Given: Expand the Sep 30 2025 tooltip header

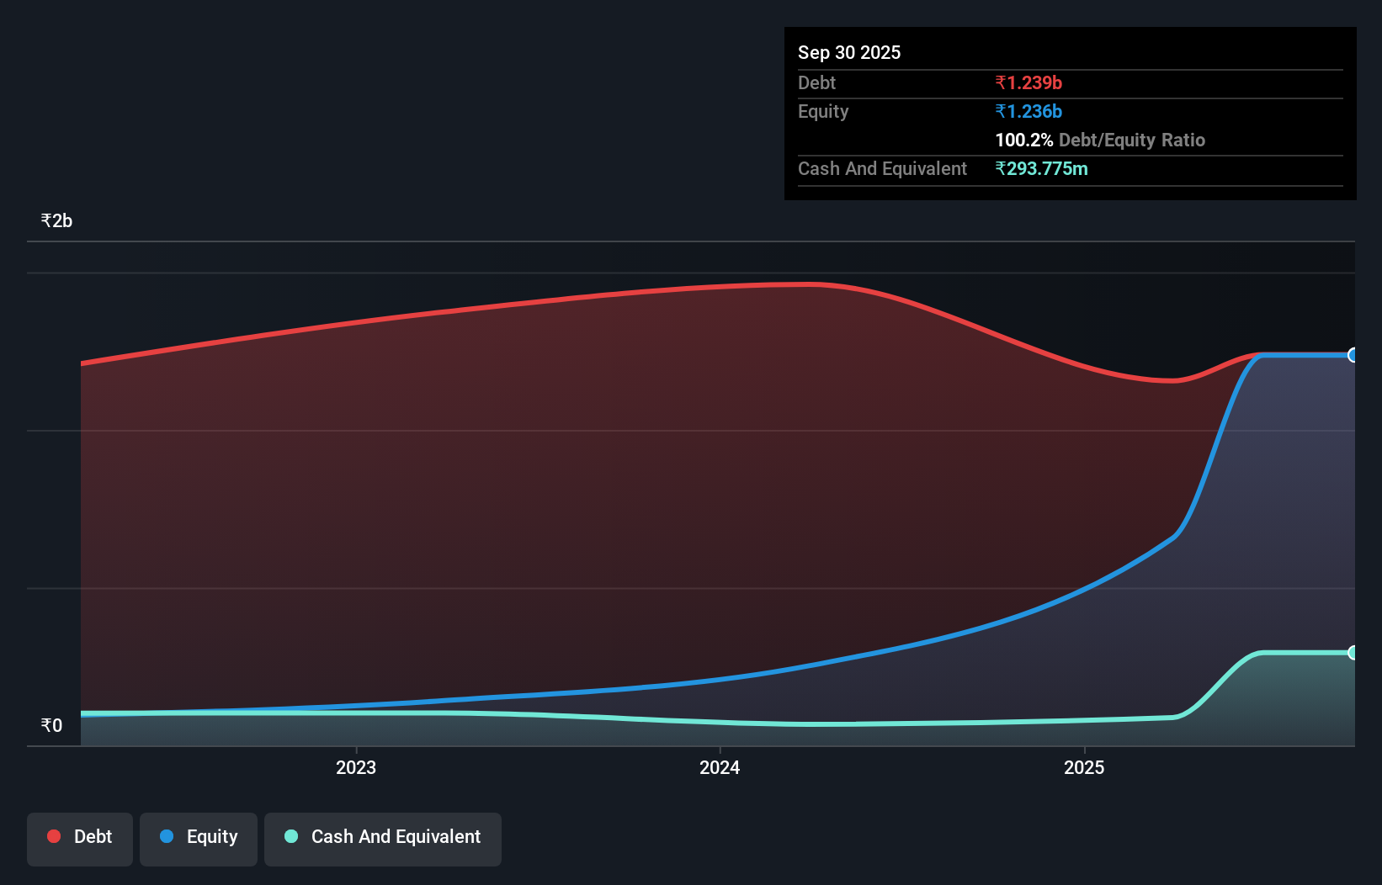Looking at the screenshot, I should click(849, 52).
